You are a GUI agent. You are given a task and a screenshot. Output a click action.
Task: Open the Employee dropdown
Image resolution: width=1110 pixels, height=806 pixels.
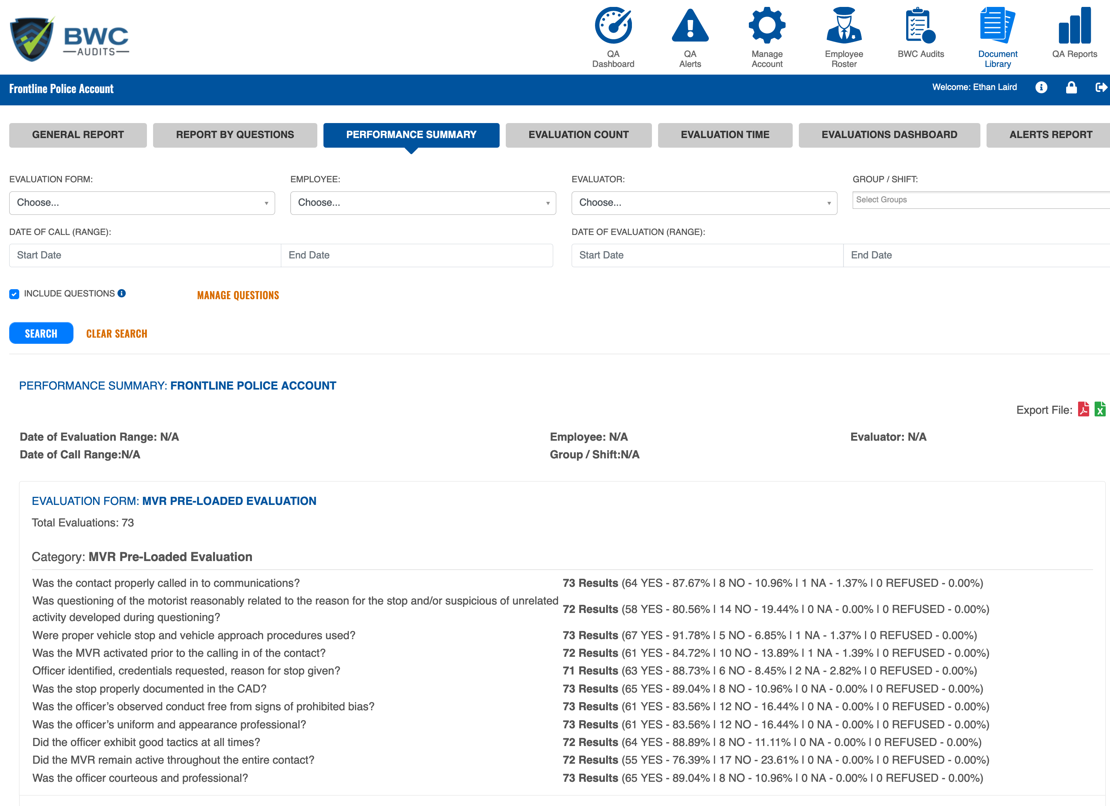point(423,203)
